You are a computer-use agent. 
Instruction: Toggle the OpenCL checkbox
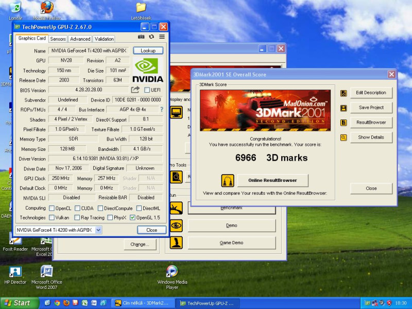[x=52, y=209]
